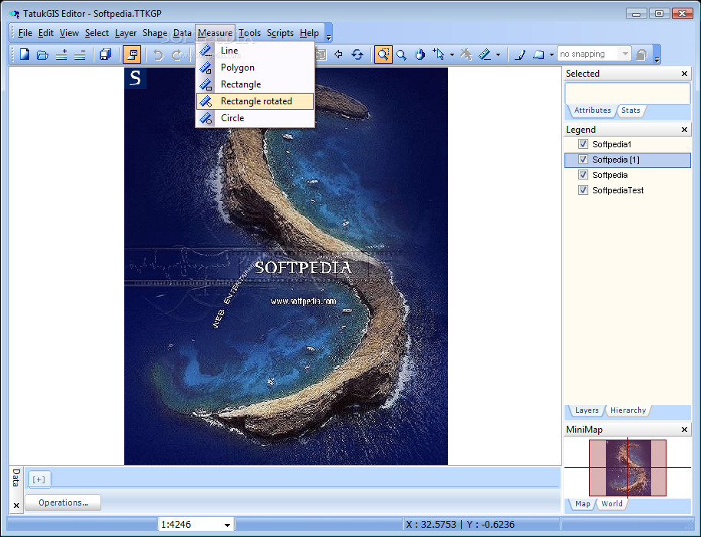This screenshot has height=537, width=701.
Task: Click the MiniMap overview thumbnail
Action: (x=627, y=468)
